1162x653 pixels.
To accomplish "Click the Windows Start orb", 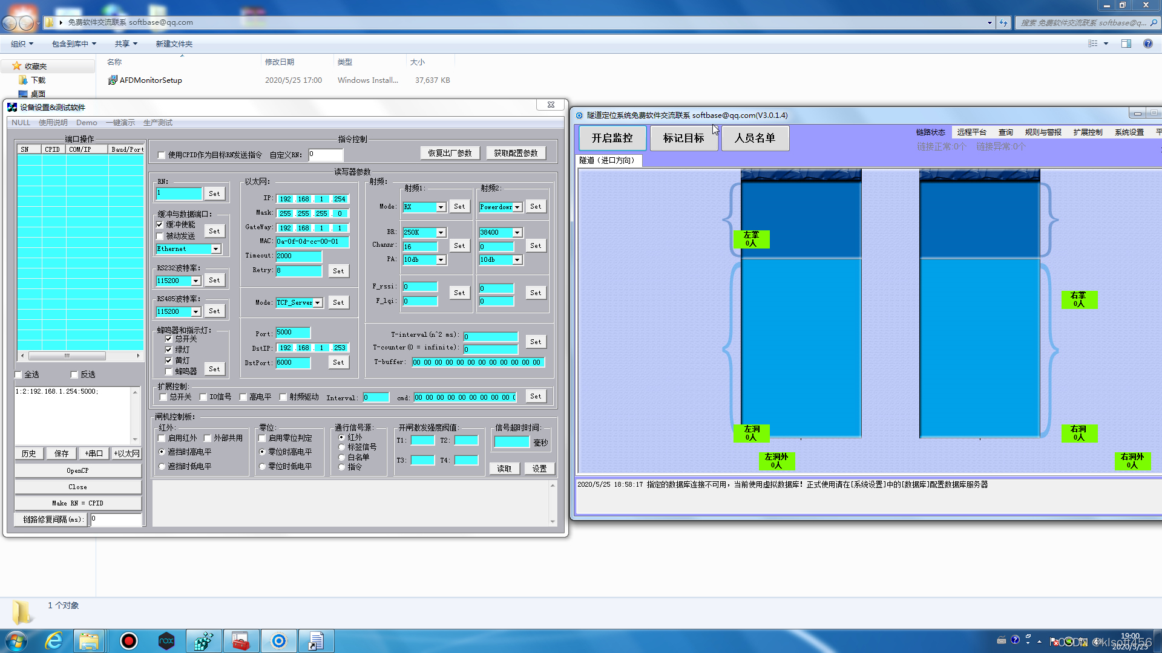I will coord(16,641).
